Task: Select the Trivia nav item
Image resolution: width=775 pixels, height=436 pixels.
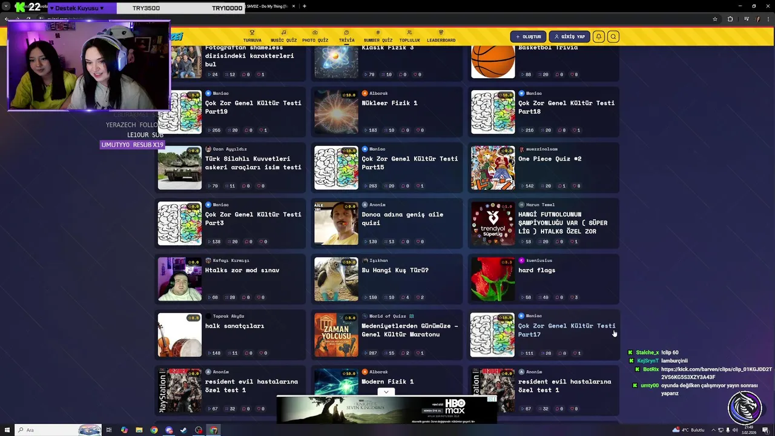Action: pyautogui.click(x=346, y=36)
